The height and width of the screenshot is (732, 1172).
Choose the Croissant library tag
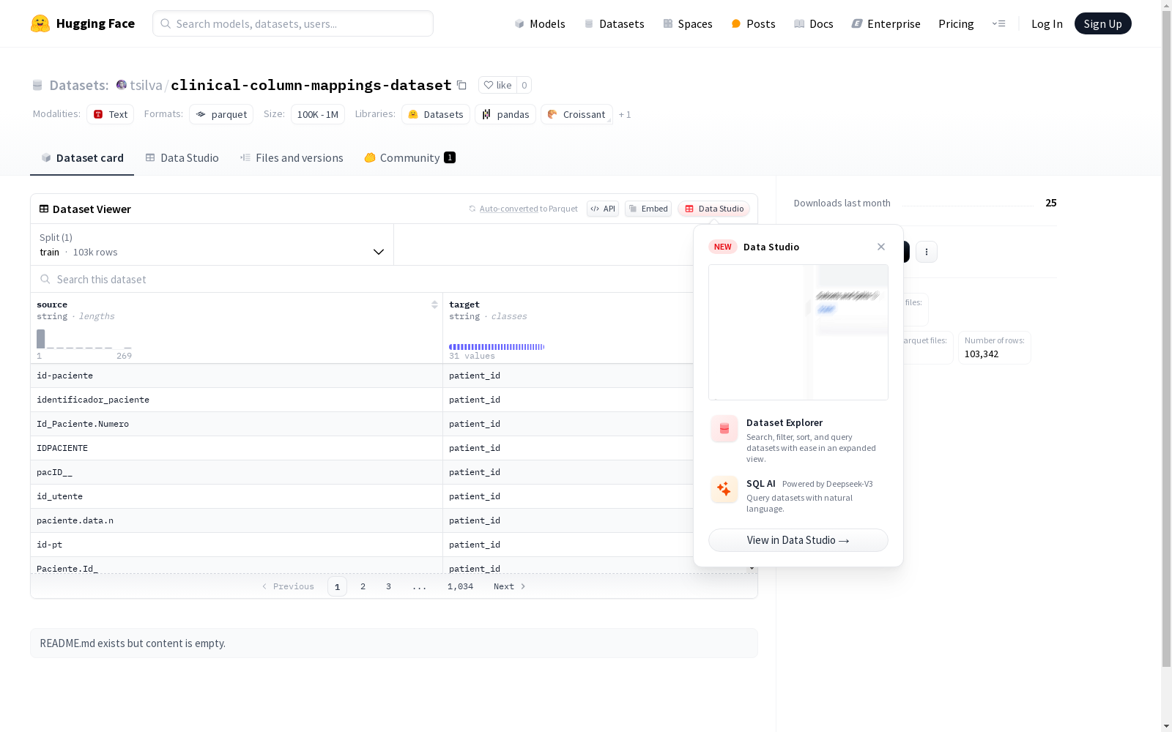[x=576, y=114]
